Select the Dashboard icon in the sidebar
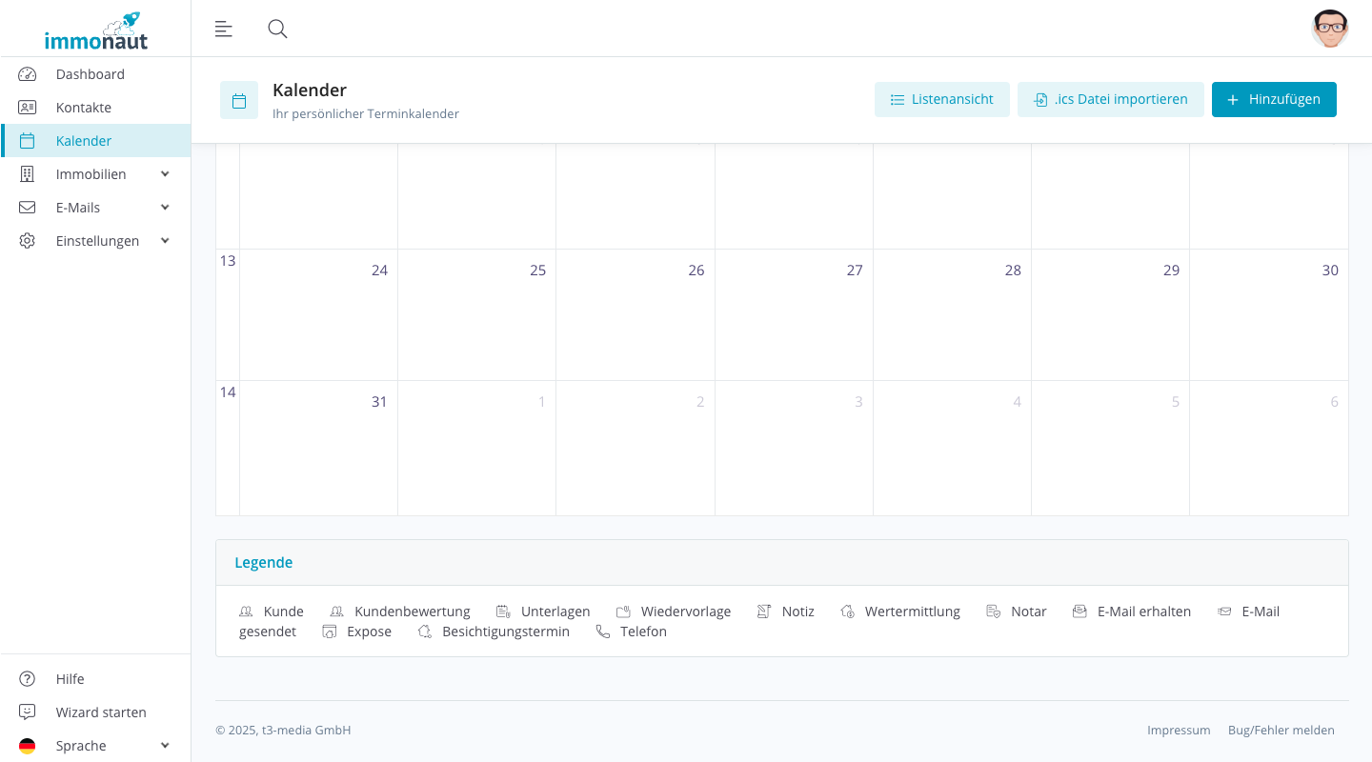Viewport: 1372px width, 762px height. click(27, 73)
